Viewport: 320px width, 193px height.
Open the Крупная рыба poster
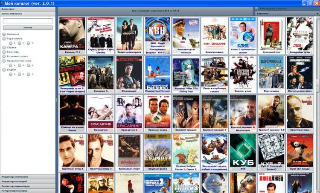pos(157,150)
